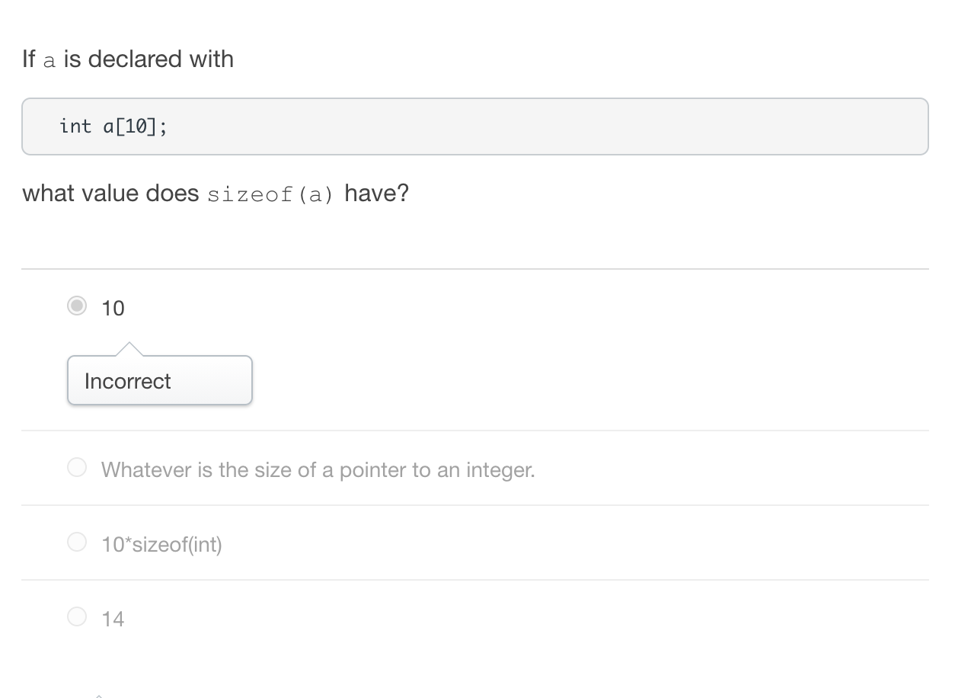Click "int" keyword inside the code block
The height and width of the screenshot is (698, 955).
[75, 126]
